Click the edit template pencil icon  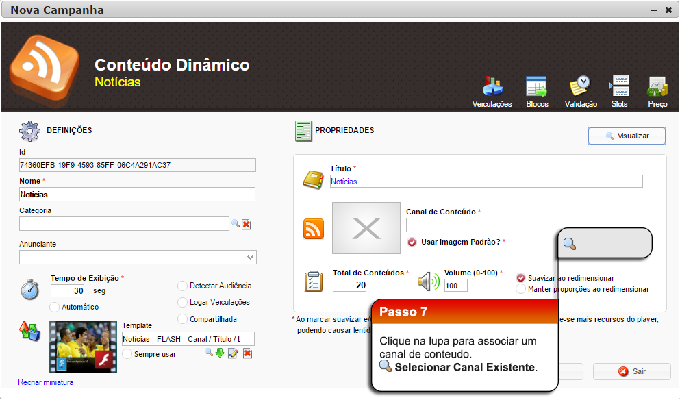pyautogui.click(x=233, y=353)
